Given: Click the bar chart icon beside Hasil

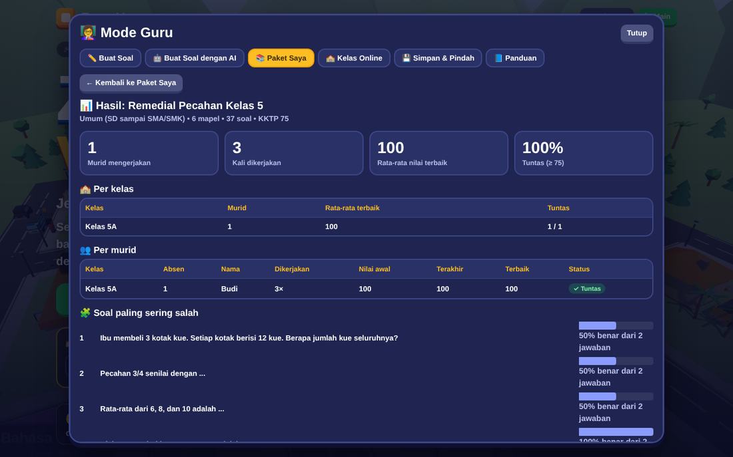Looking at the screenshot, I should [86, 106].
